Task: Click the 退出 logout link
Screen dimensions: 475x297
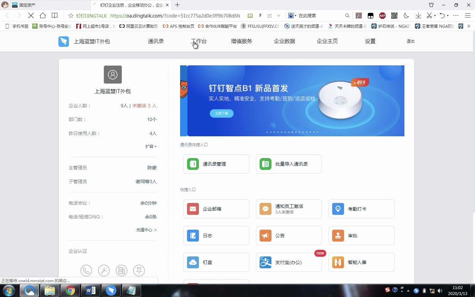Action: point(410,41)
